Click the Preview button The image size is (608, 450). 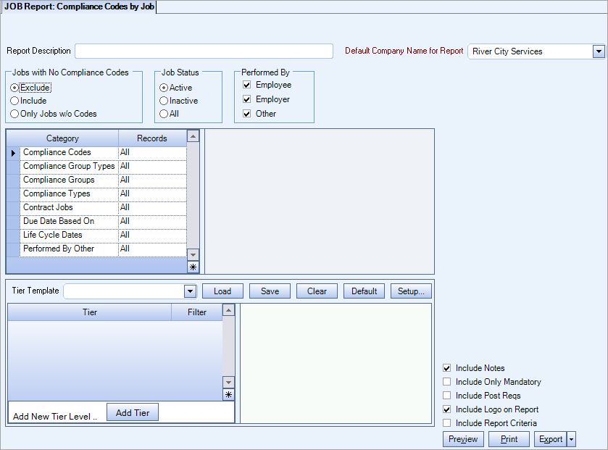[x=462, y=439]
